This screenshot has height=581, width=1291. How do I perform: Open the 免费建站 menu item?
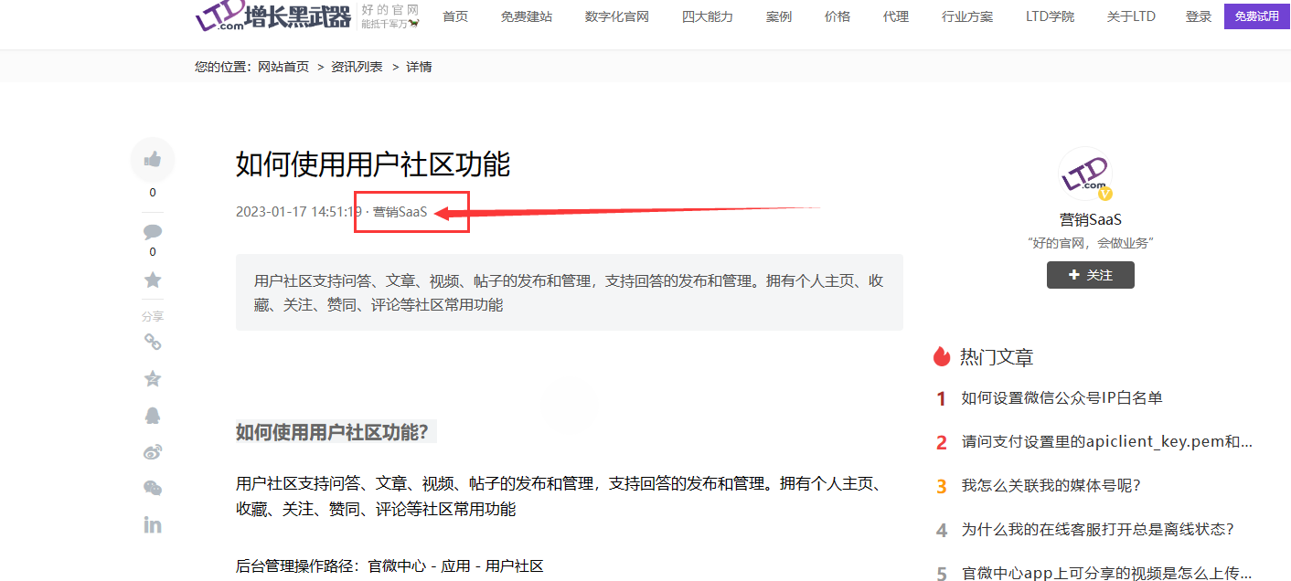coord(526,16)
